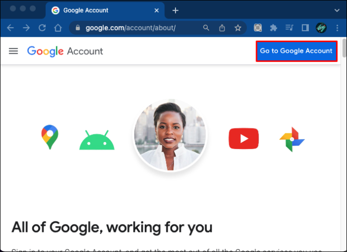Reload the Google Account page

point(42,28)
